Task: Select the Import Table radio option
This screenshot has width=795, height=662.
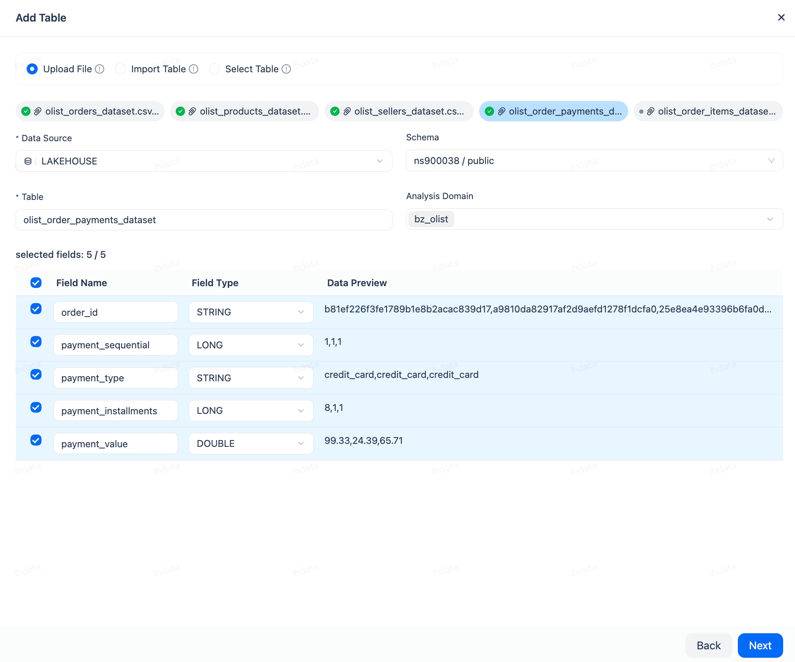Action: (121, 69)
